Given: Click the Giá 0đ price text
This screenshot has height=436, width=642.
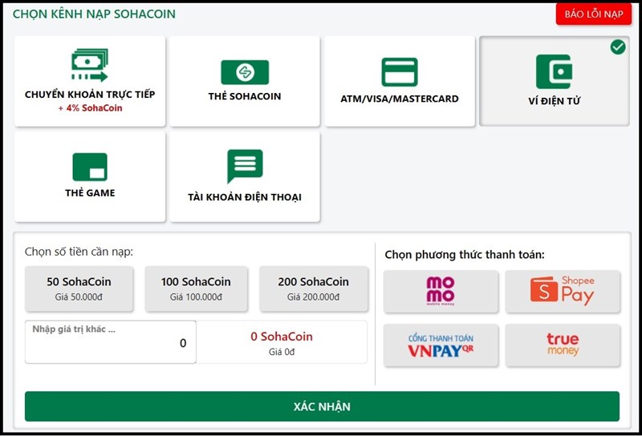Looking at the screenshot, I should tap(282, 352).
